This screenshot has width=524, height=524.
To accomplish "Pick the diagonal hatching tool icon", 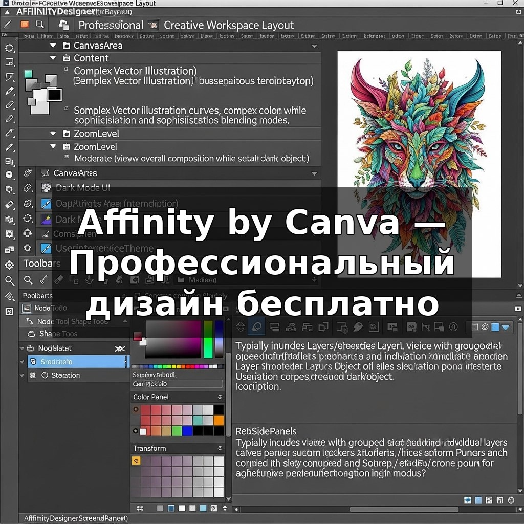I will tap(9, 296).
